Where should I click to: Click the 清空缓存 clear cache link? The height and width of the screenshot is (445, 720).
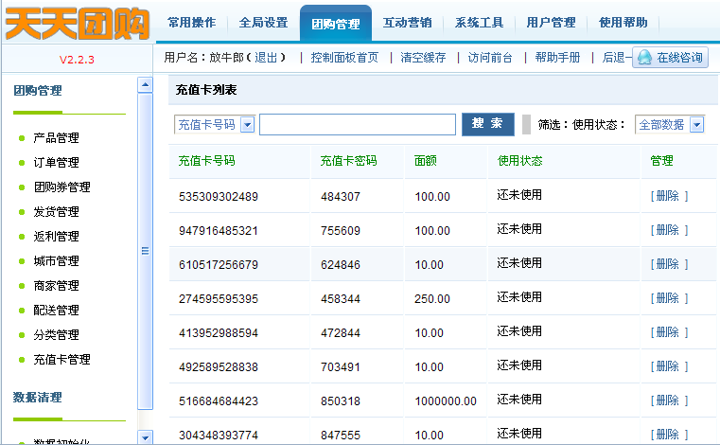click(x=423, y=58)
